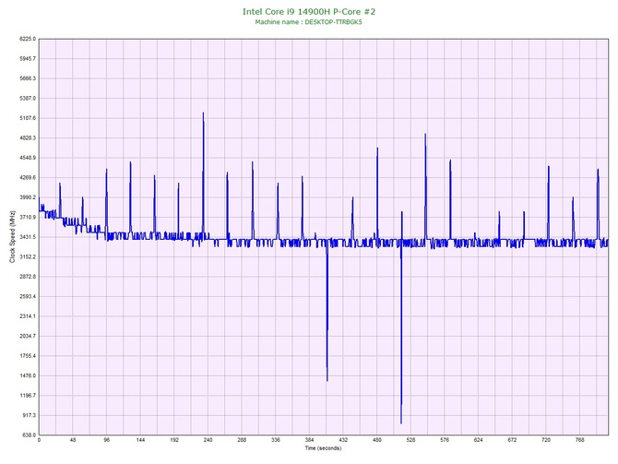Click the 48 seconds x-axis tick label
618x464 pixels.
73,440
